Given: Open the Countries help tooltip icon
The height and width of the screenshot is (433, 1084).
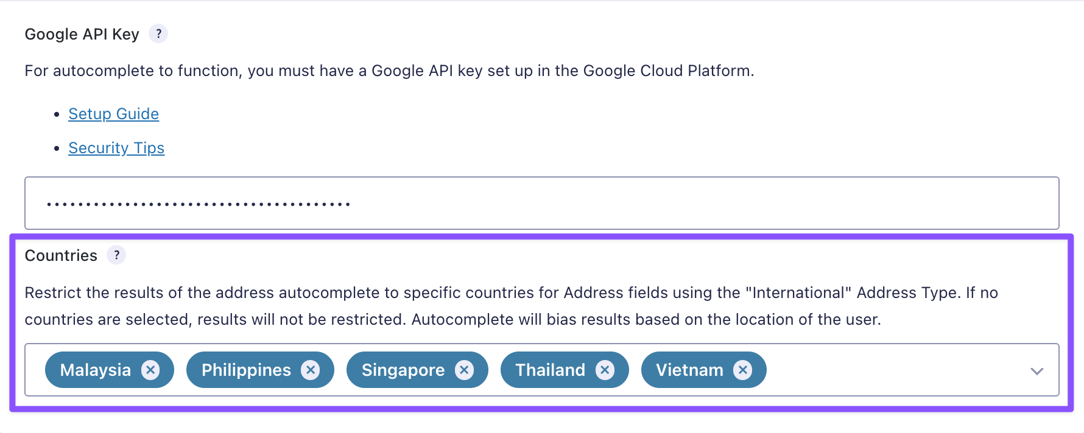Looking at the screenshot, I should coord(116,255).
